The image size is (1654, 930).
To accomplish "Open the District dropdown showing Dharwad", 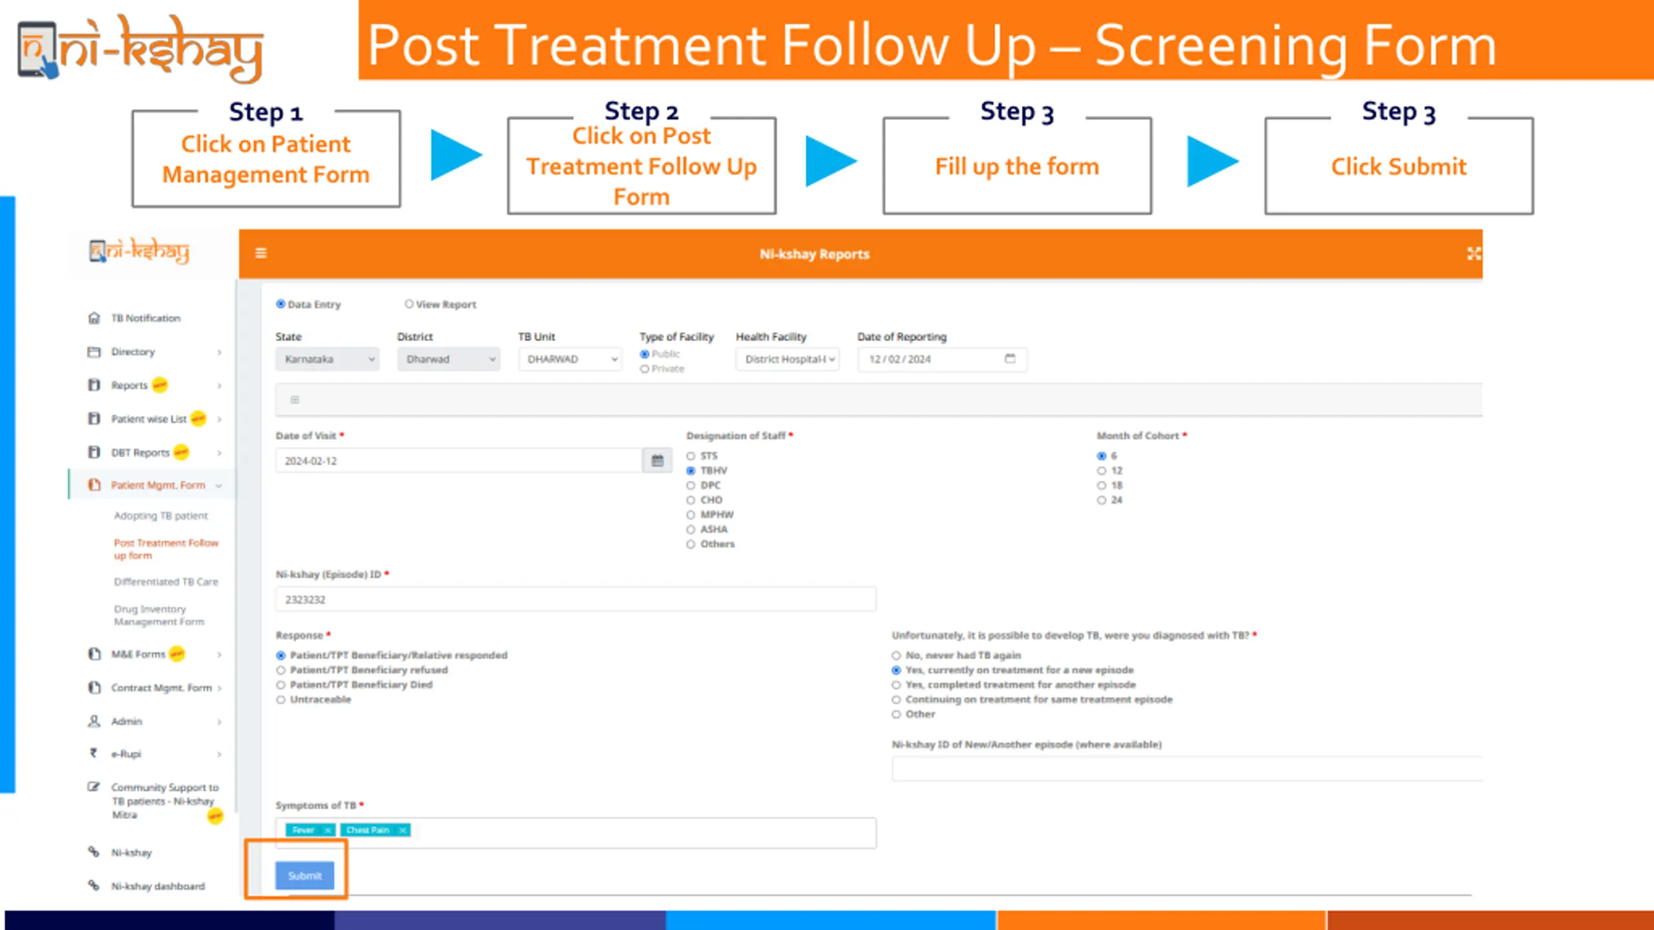I will tap(448, 359).
